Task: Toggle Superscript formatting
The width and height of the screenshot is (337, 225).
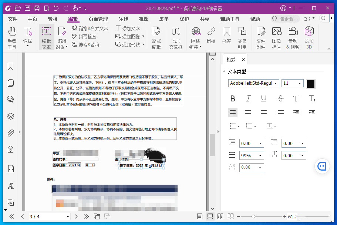Action: click(296, 98)
